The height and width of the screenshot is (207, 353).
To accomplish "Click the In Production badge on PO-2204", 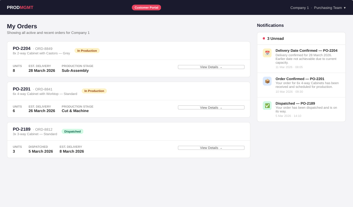I will pos(87,51).
